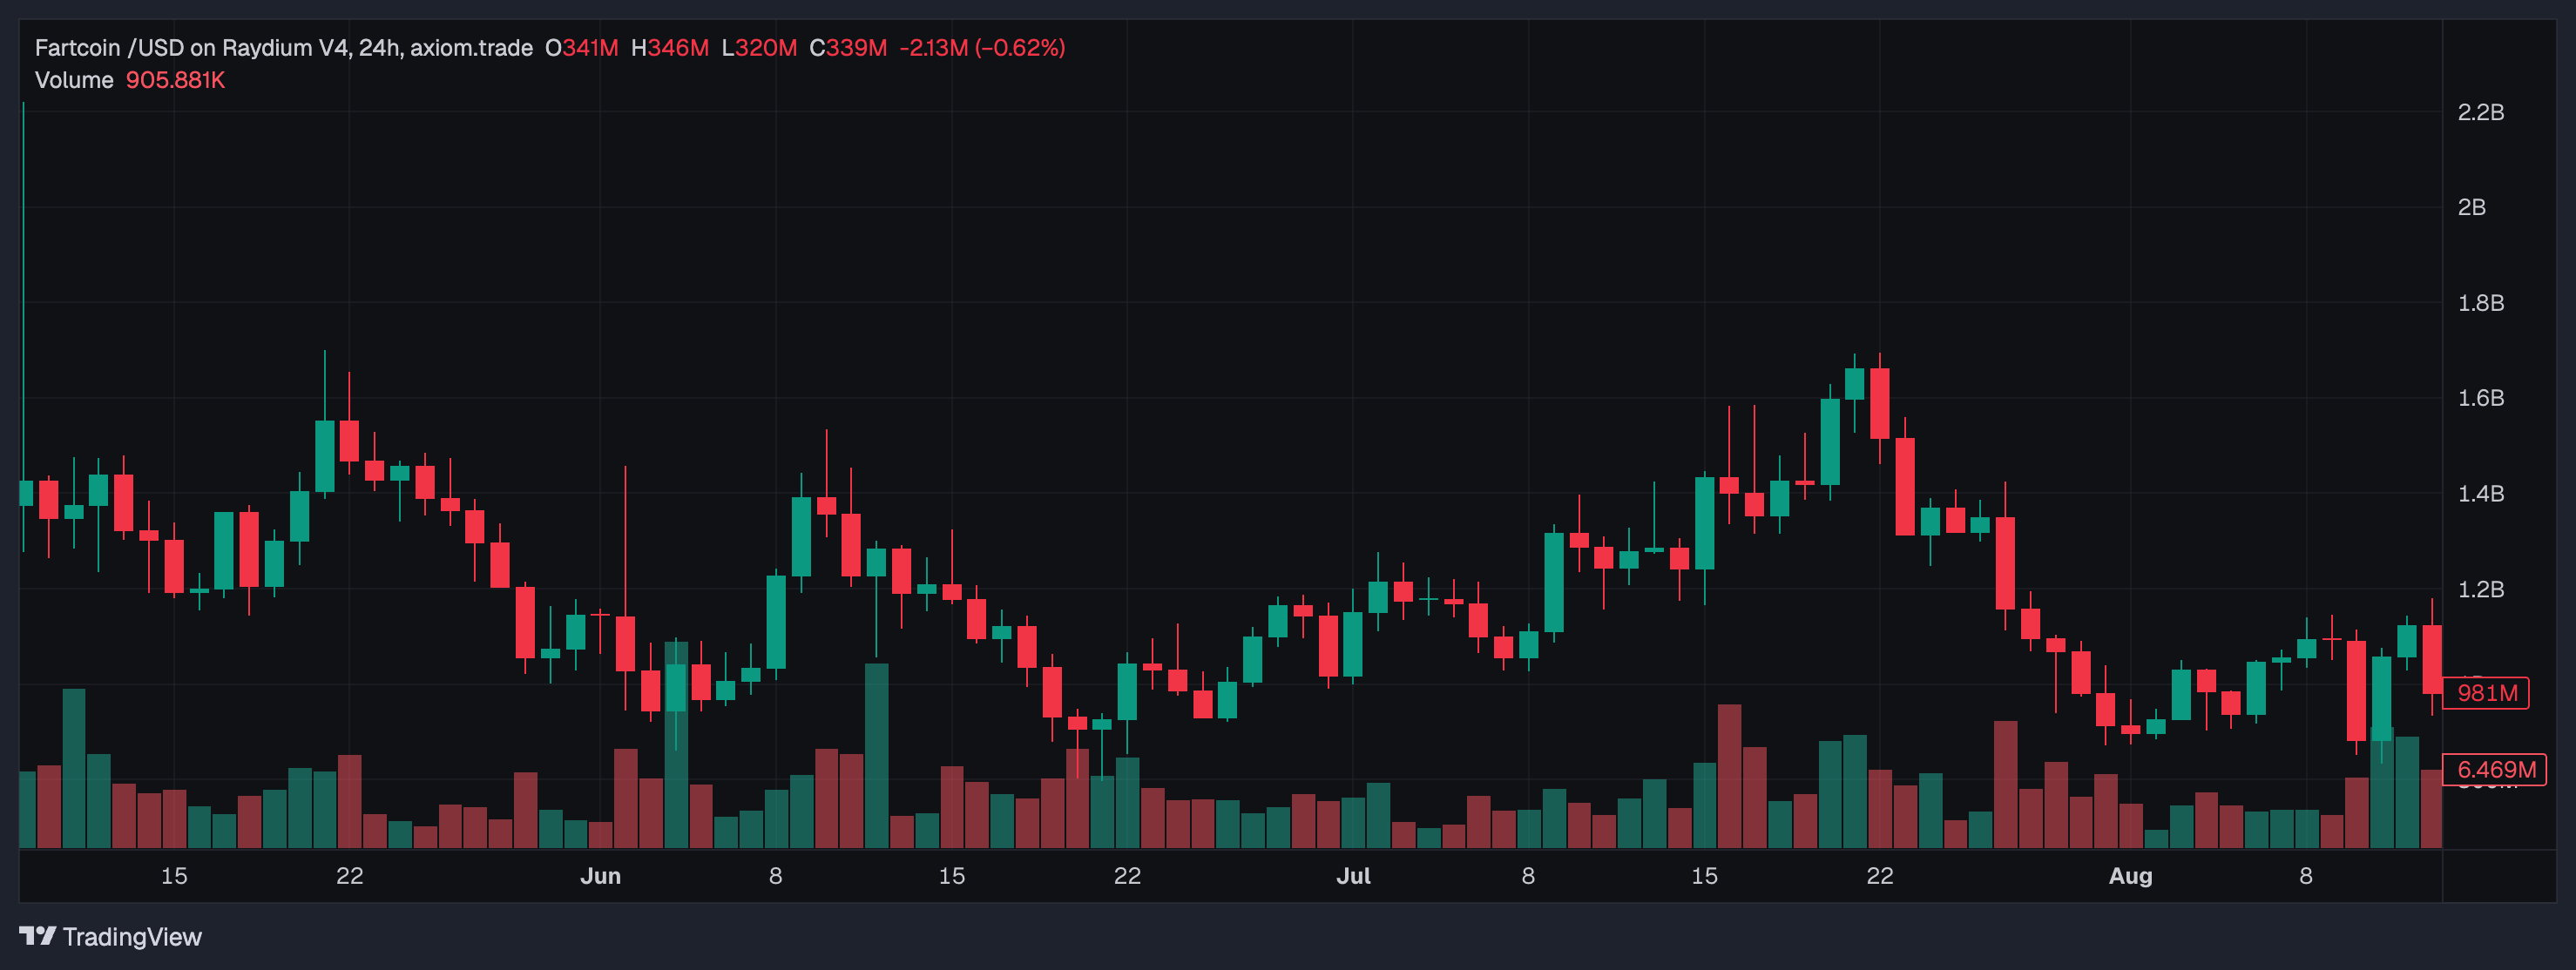The image size is (2576, 970).
Task: Open the TradingView text link
Action: (131, 937)
